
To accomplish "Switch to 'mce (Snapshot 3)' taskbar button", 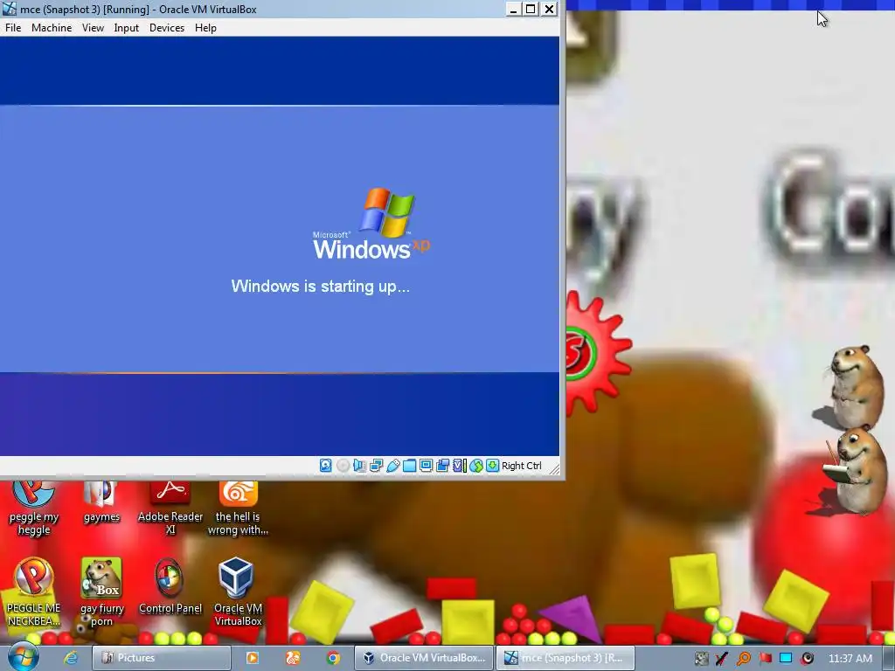I will tap(565, 658).
